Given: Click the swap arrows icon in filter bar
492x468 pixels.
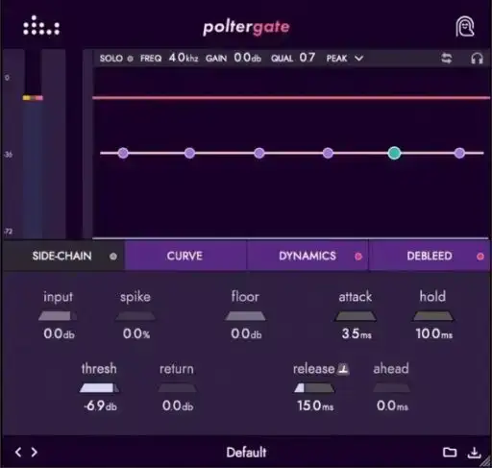Looking at the screenshot, I should tap(447, 59).
